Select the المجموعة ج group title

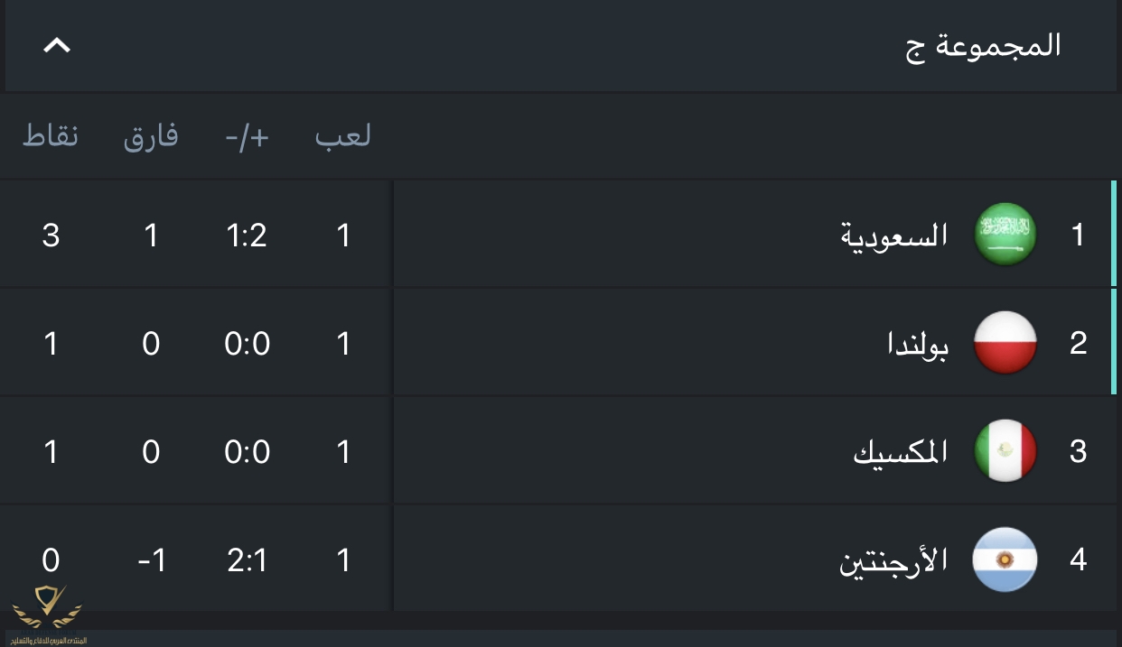pos(983,45)
